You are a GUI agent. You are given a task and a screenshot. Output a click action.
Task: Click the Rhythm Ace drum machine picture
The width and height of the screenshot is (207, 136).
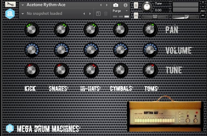(165, 114)
